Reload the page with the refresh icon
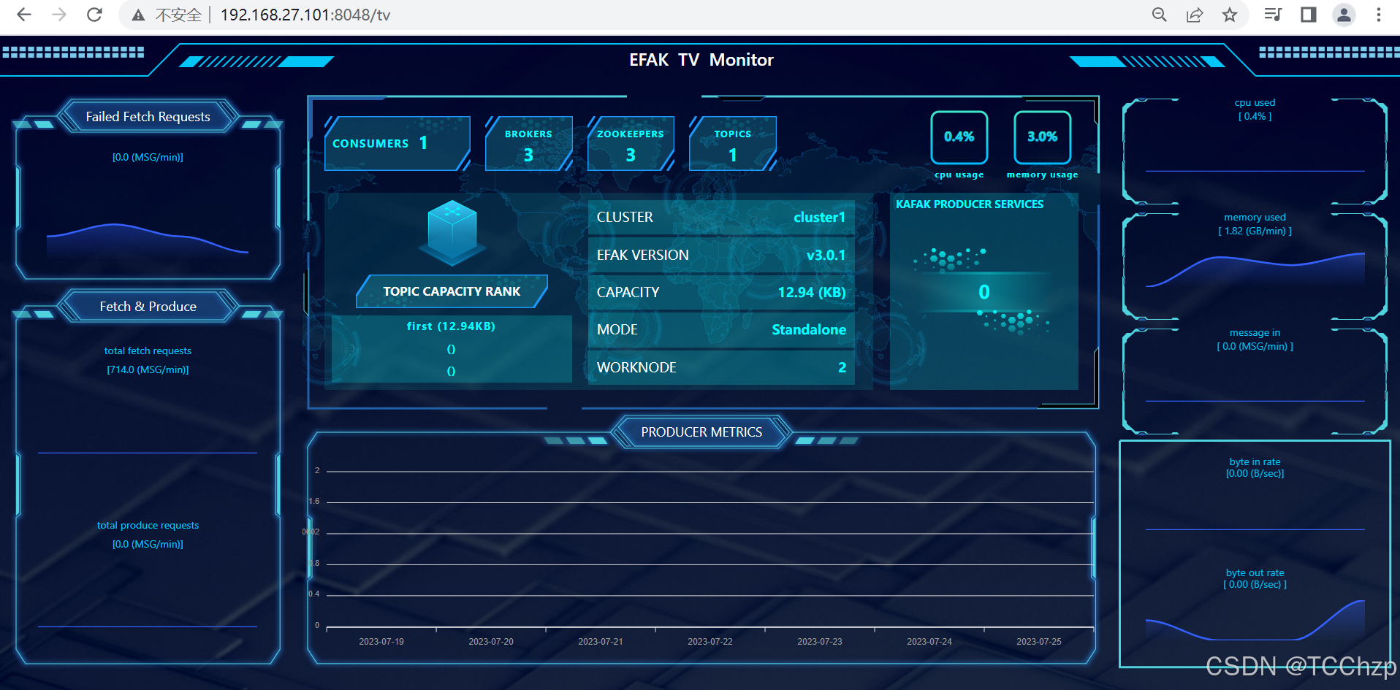1400x690 pixels. coord(94,15)
